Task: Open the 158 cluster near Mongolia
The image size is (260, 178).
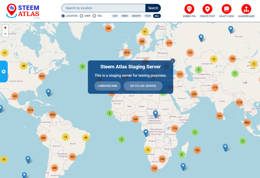Action: pyautogui.click(x=233, y=59)
